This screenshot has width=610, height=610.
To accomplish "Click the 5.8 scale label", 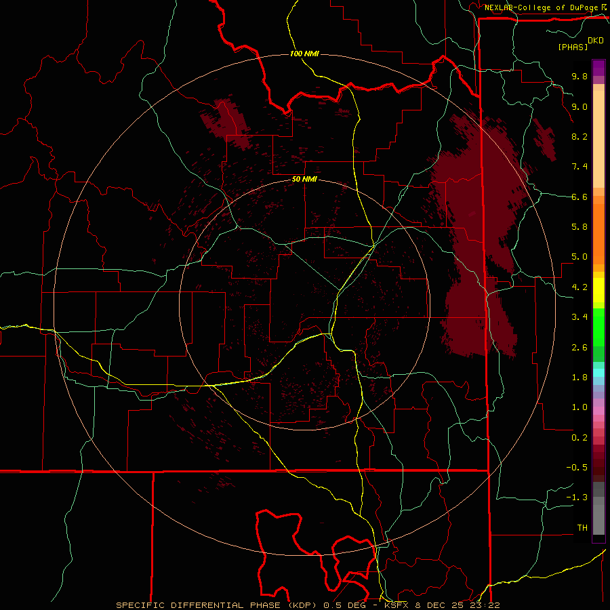I will pos(579,227).
